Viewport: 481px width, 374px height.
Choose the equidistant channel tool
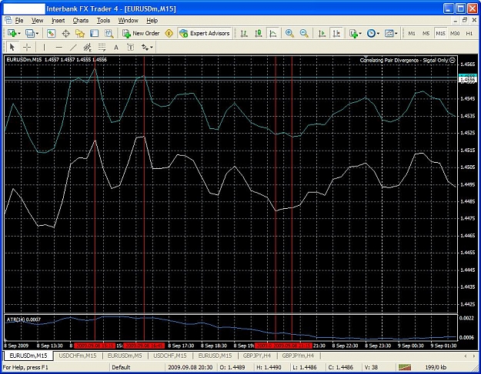pyautogui.click(x=88, y=47)
